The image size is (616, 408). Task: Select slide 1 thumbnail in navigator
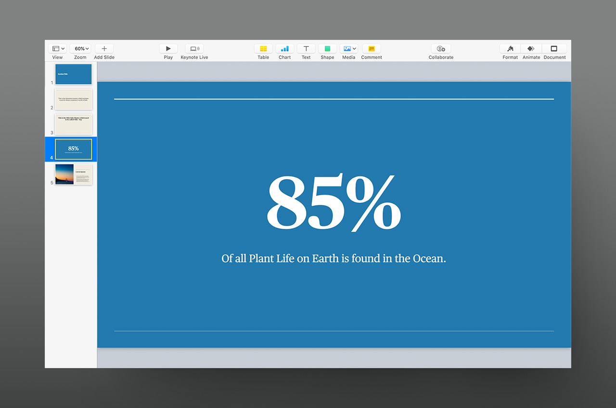73,74
